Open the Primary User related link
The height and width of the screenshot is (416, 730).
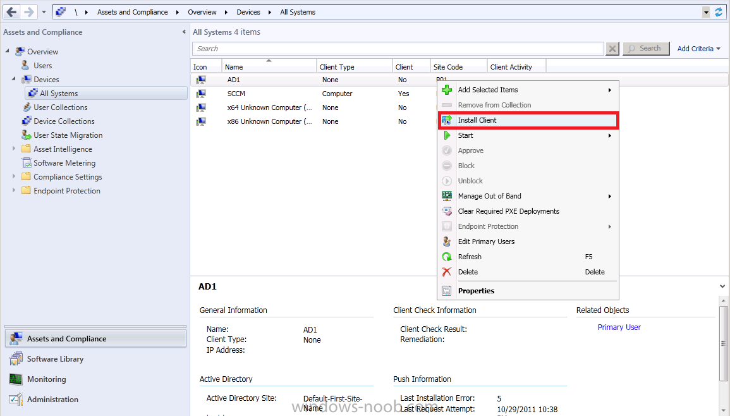[x=619, y=327]
